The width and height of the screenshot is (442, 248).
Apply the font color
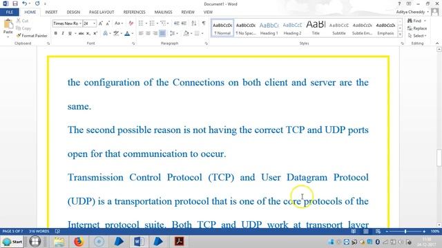point(127,33)
